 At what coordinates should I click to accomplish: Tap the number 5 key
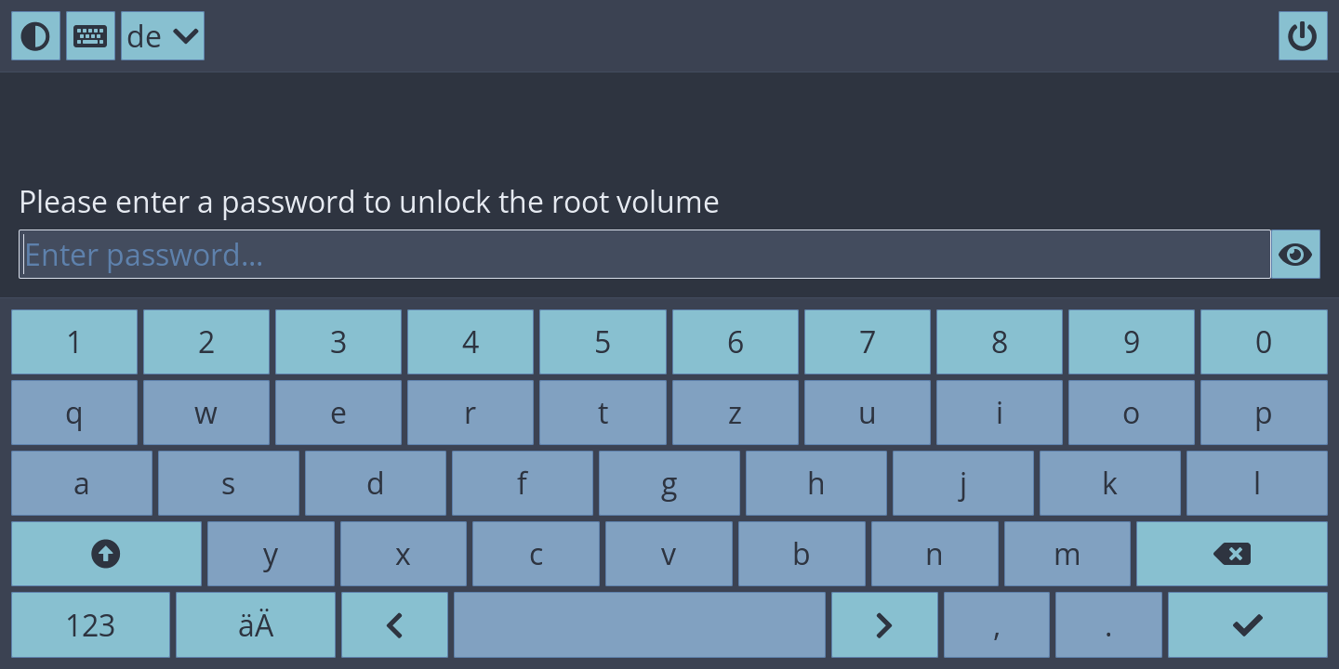coord(603,343)
